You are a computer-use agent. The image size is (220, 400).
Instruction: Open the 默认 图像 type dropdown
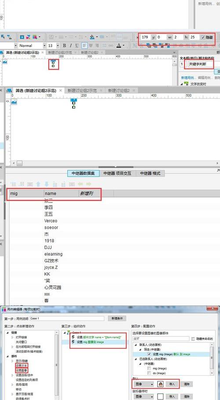tap(143, 384)
